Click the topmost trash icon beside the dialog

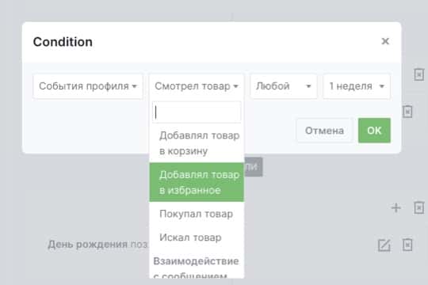419,74
